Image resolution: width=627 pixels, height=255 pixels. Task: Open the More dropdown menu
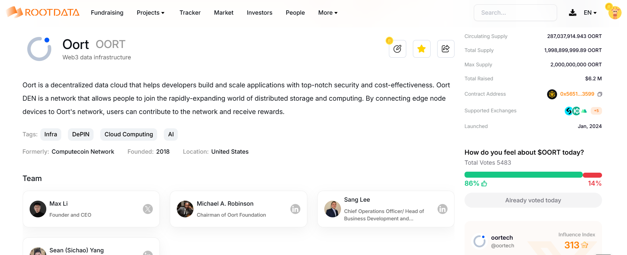point(328,13)
